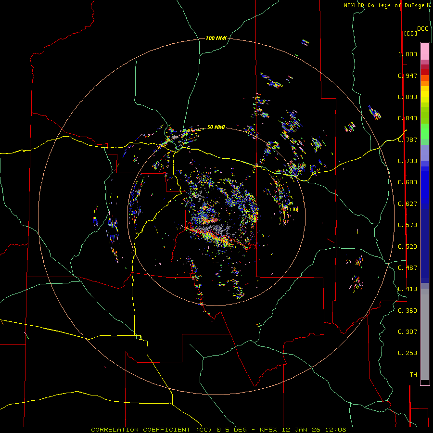Click the 0.840 value on the color scale

408,118
